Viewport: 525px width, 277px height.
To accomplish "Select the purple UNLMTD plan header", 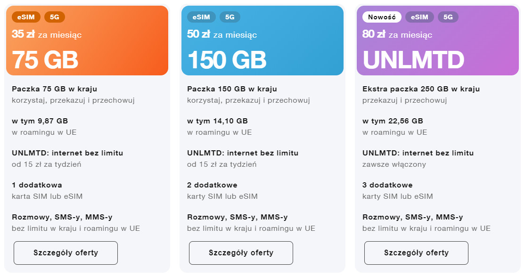I will pos(438,41).
